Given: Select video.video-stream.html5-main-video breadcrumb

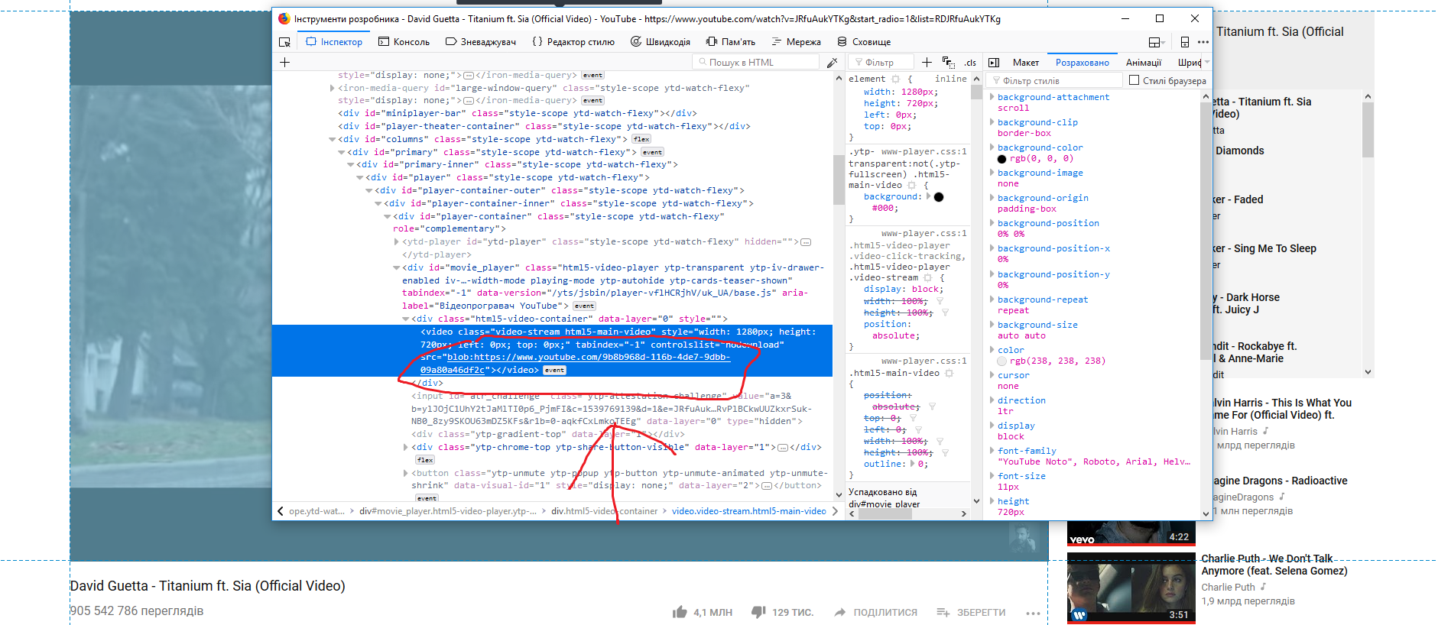Looking at the screenshot, I should tap(748, 511).
